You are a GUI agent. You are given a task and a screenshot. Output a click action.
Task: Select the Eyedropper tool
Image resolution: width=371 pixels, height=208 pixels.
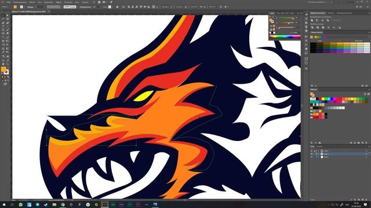click(x=3, y=53)
